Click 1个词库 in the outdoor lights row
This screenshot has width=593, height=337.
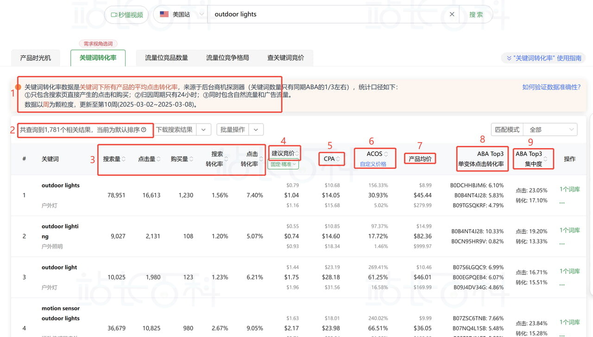pos(569,189)
